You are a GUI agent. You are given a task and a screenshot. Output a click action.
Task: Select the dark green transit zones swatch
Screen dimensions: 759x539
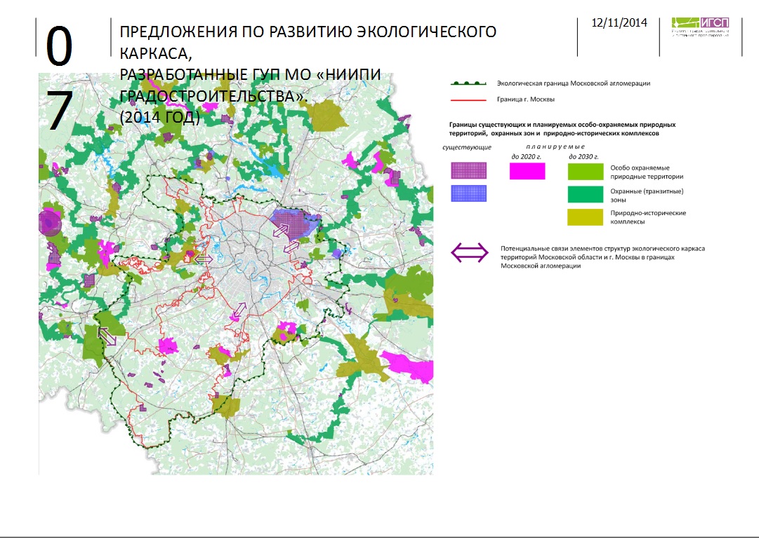click(586, 194)
